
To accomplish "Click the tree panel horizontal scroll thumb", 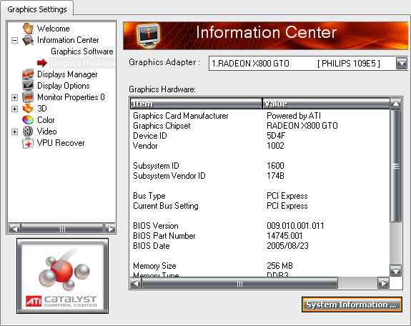I will click(x=62, y=229).
